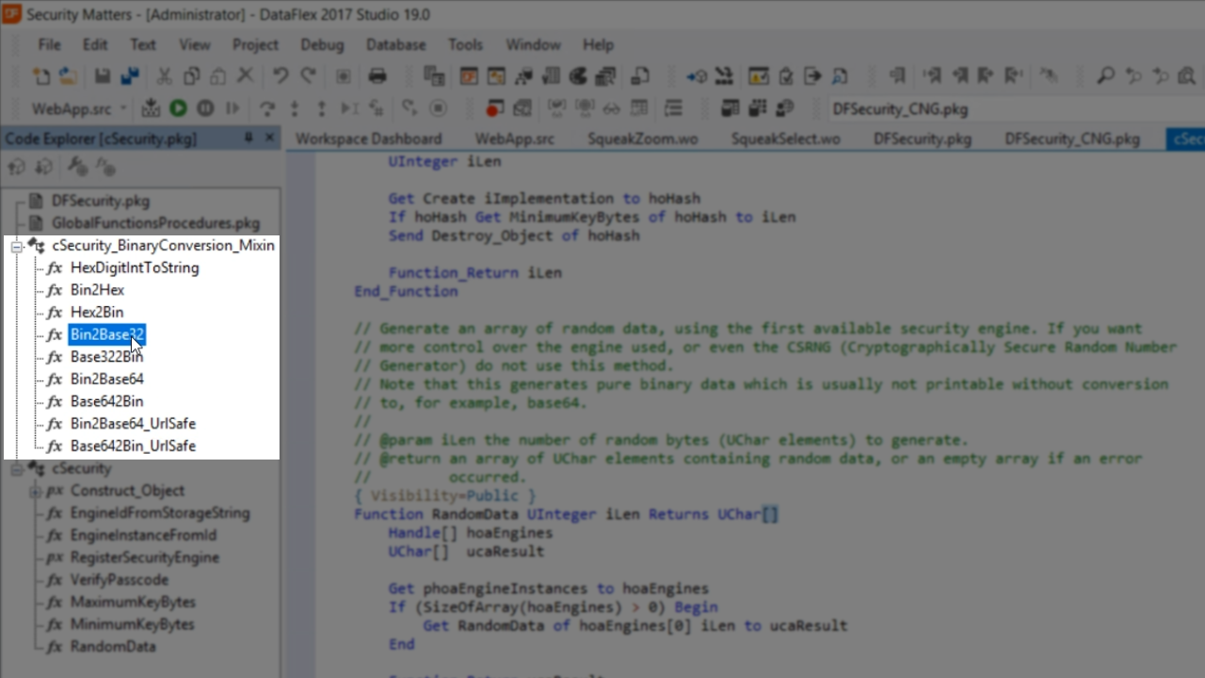
Task: Open the Database menu
Action: pyautogui.click(x=395, y=44)
